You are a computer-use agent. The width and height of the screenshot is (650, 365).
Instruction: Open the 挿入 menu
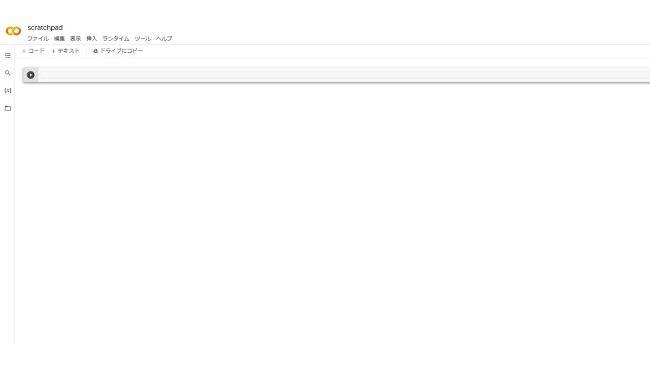tap(91, 39)
